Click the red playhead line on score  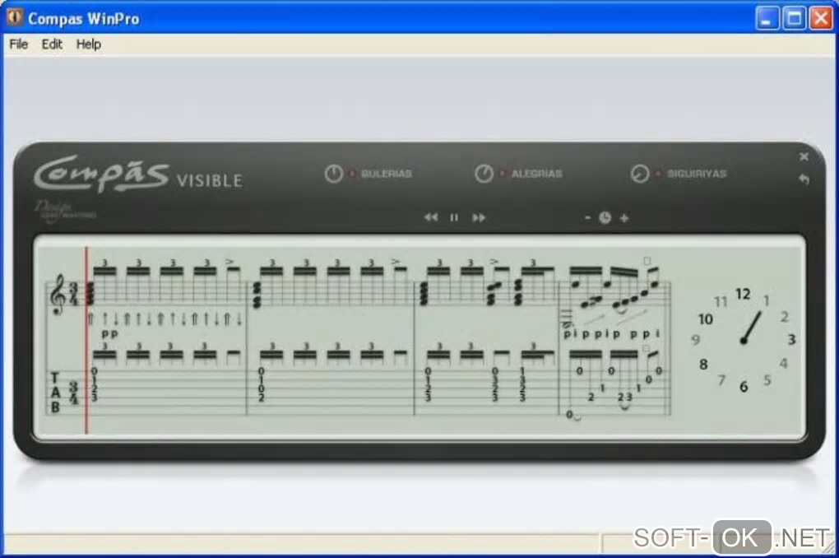(x=86, y=340)
